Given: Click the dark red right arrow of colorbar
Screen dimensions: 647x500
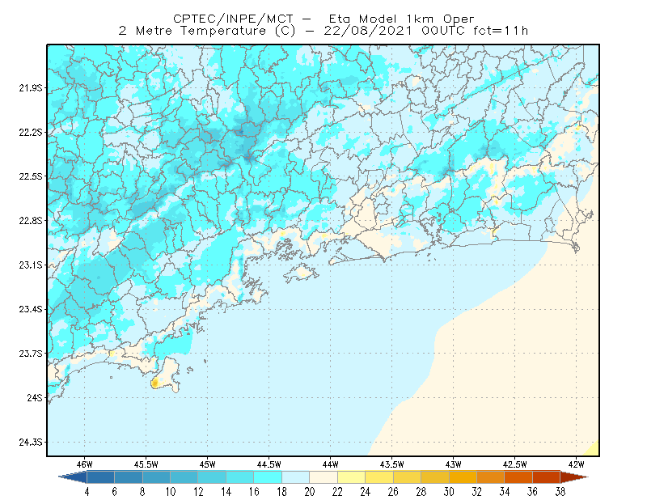Looking at the screenshot, I should [x=574, y=477].
